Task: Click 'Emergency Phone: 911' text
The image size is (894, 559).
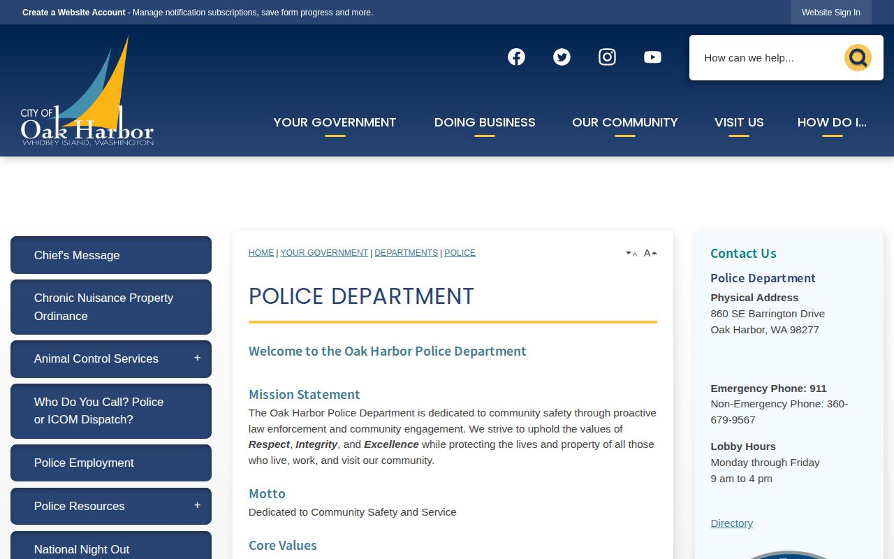Action: 768,389
